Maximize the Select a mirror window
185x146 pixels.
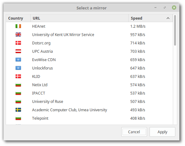(x=165, y=8)
